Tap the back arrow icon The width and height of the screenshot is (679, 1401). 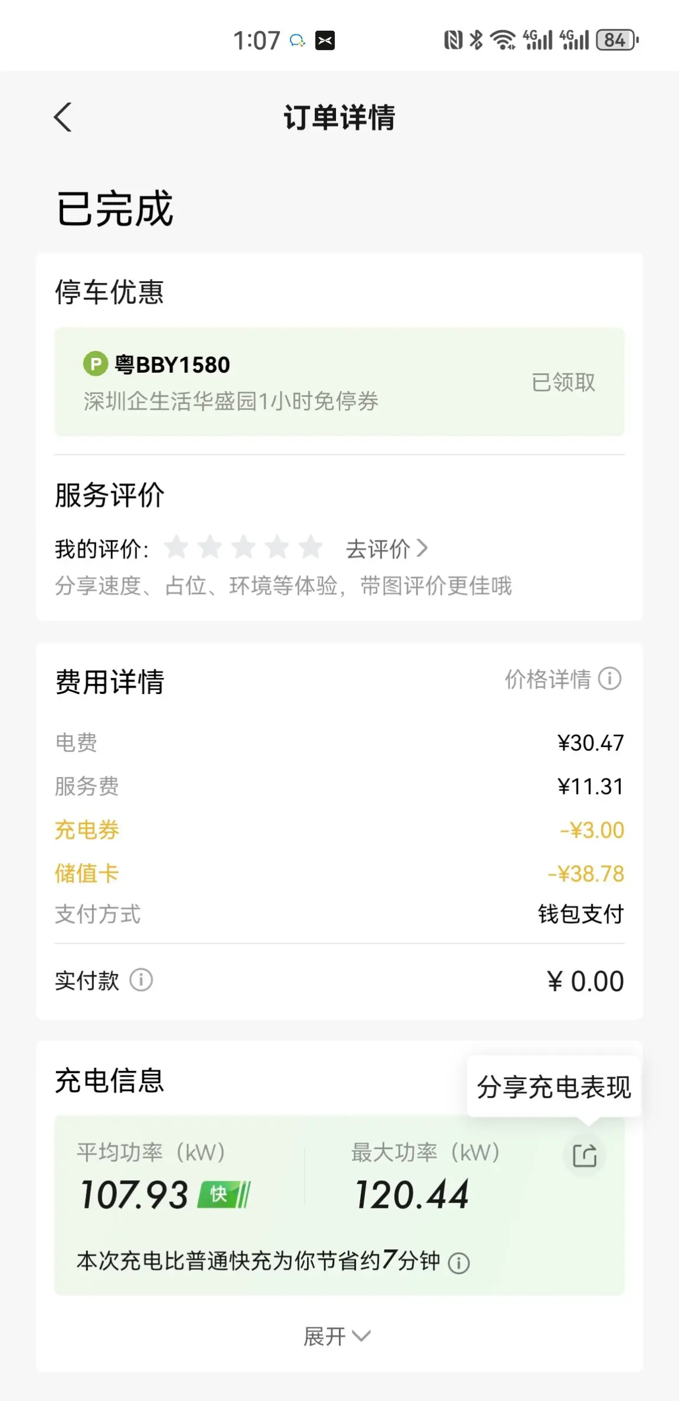point(63,117)
